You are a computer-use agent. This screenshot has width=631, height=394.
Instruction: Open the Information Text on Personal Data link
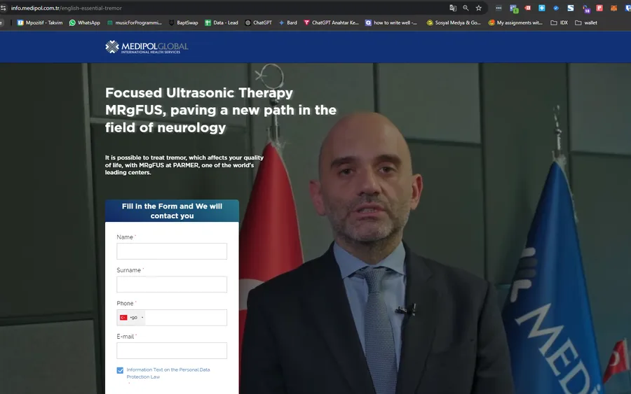click(168, 373)
